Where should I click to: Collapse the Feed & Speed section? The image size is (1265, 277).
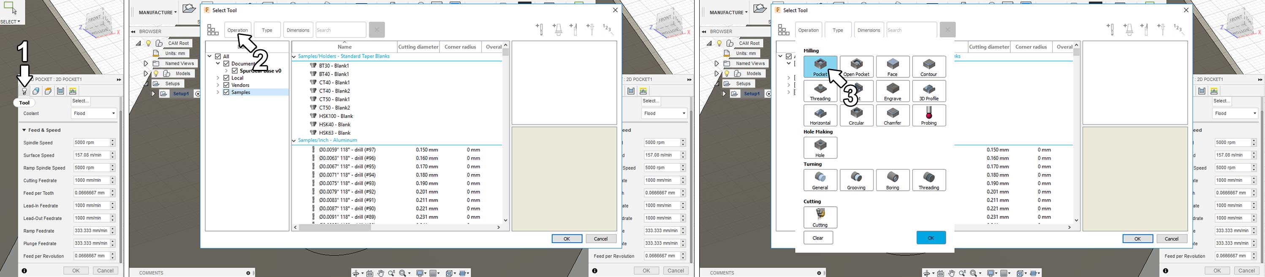24,130
